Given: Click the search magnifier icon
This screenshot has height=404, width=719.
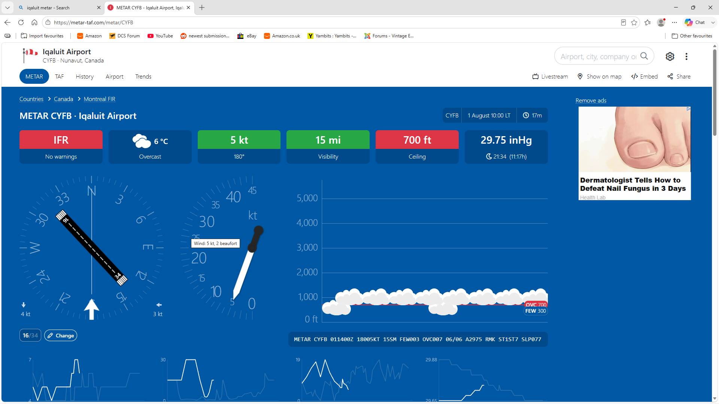Looking at the screenshot, I should [x=644, y=56].
